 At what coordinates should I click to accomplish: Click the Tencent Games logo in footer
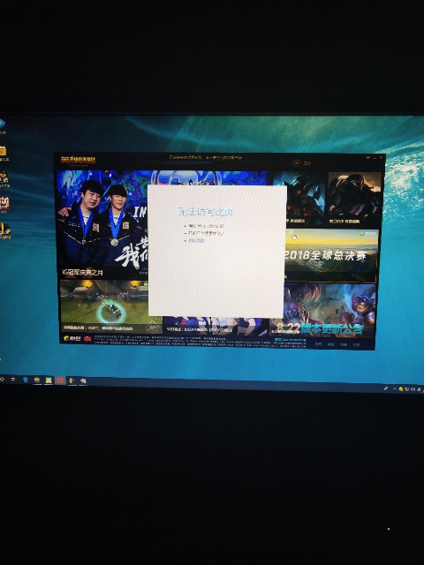pos(72,338)
